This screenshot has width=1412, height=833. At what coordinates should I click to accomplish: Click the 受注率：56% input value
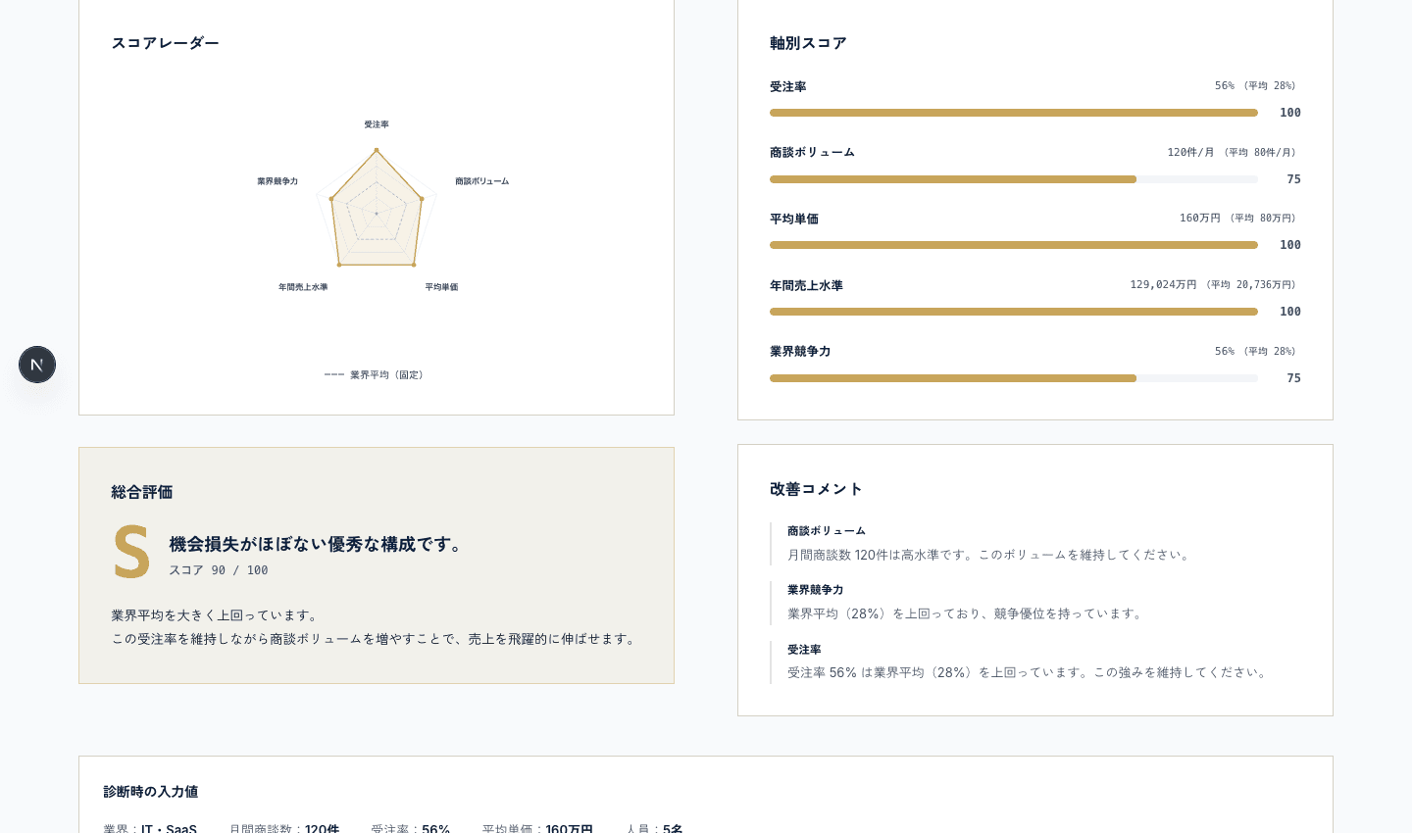pyautogui.click(x=411, y=828)
